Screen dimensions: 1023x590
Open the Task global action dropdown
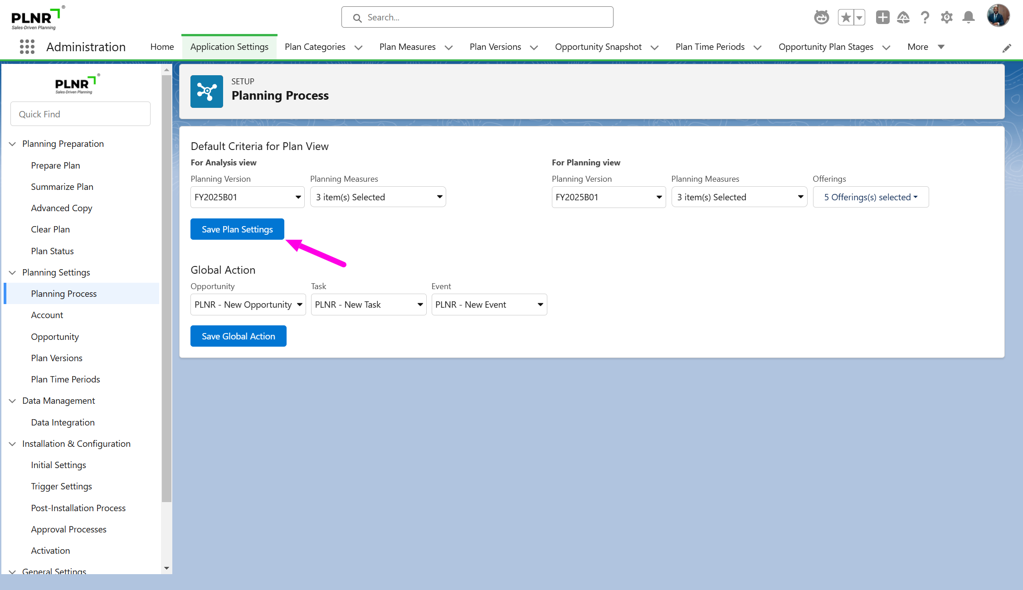click(x=368, y=305)
